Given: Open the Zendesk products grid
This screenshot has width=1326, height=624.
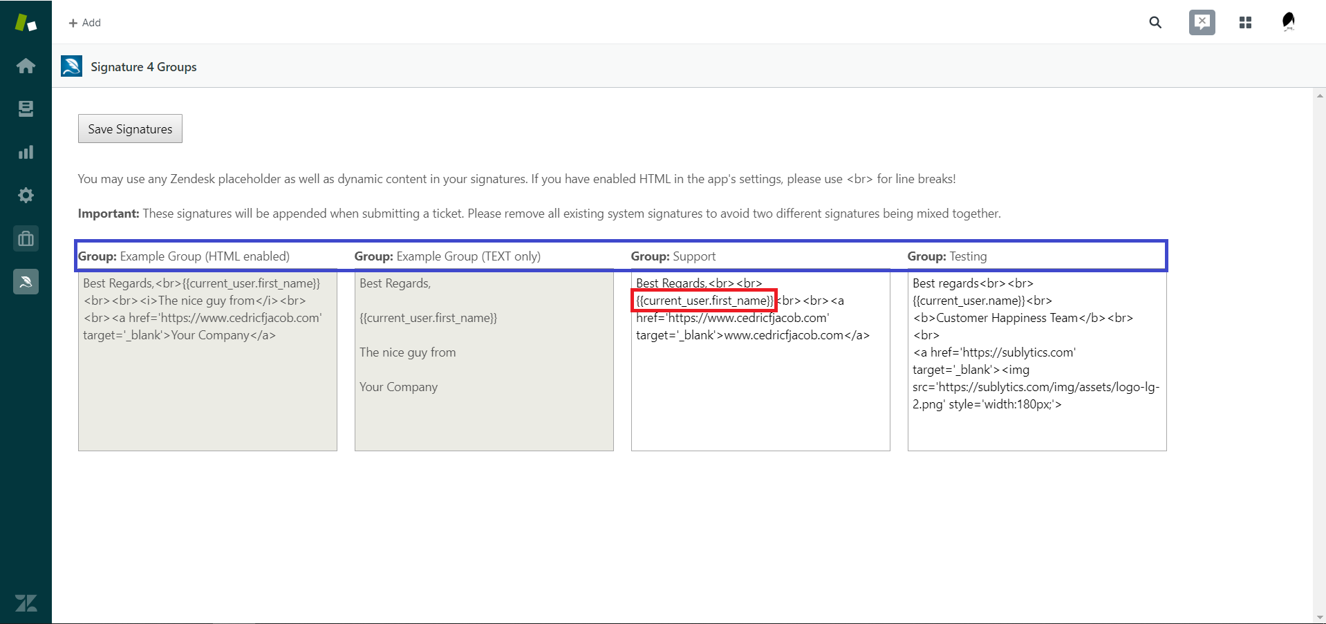Looking at the screenshot, I should pyautogui.click(x=1245, y=23).
